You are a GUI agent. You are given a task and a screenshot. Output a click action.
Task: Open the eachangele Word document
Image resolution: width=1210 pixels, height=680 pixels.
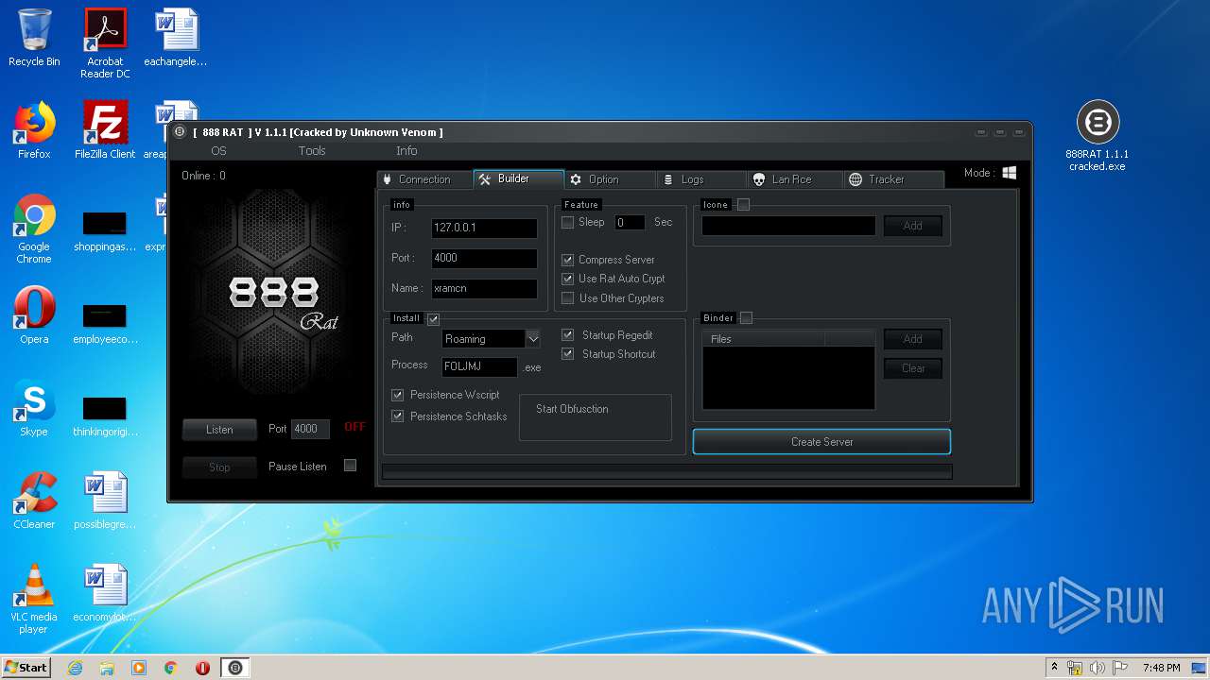point(176,38)
